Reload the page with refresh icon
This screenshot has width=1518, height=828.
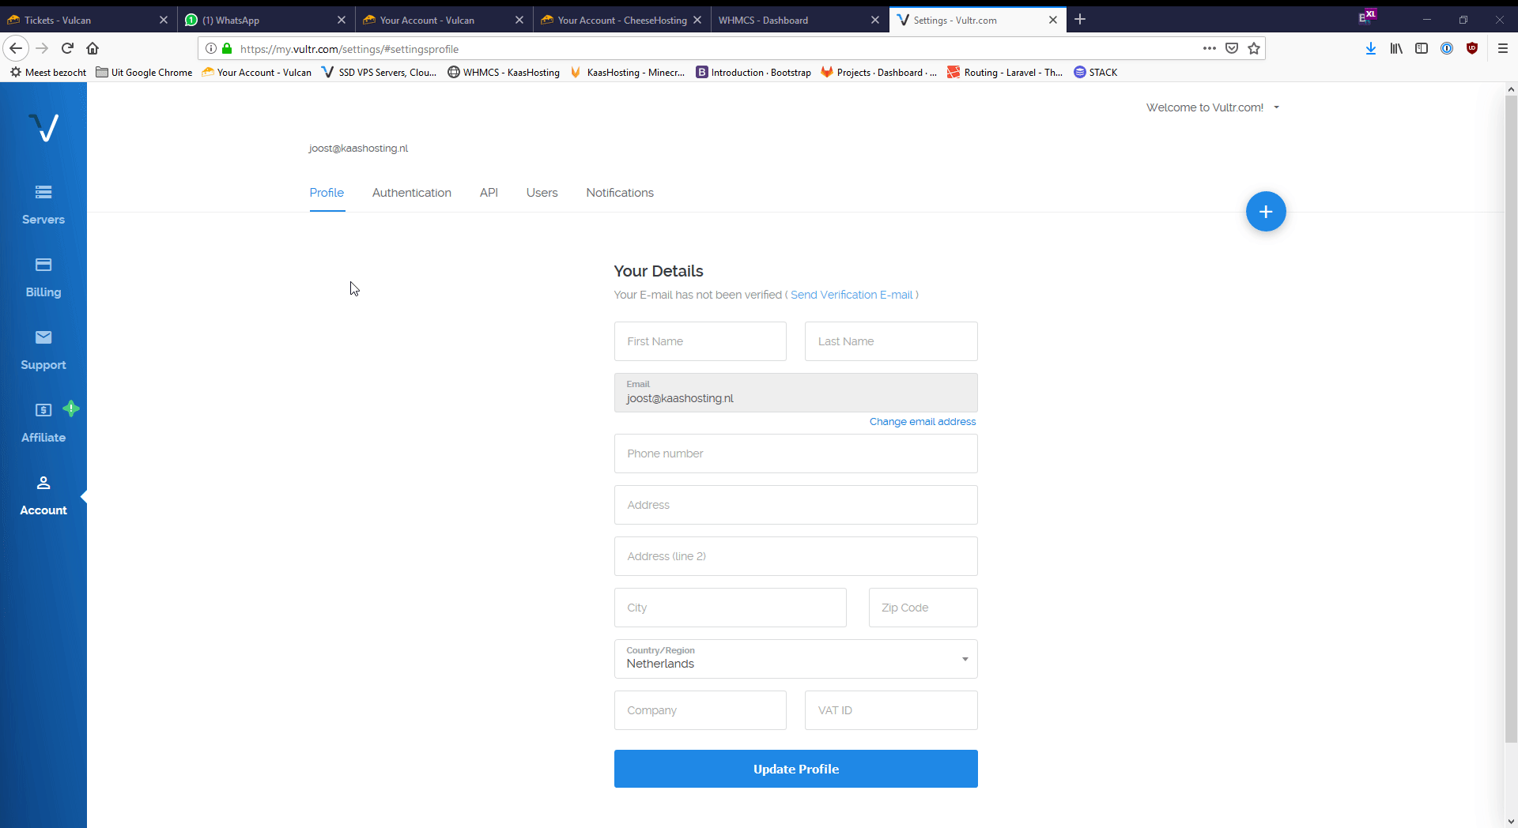[x=68, y=48]
